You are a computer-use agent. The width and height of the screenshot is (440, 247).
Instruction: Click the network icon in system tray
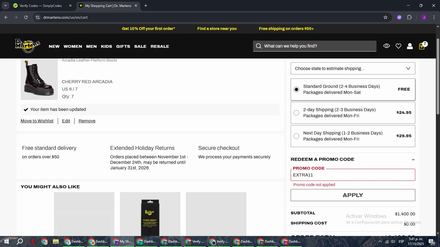387,241
